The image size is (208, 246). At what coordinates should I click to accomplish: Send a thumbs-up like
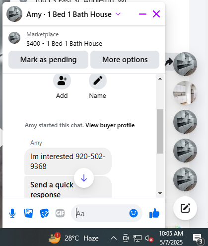pyautogui.click(x=154, y=213)
